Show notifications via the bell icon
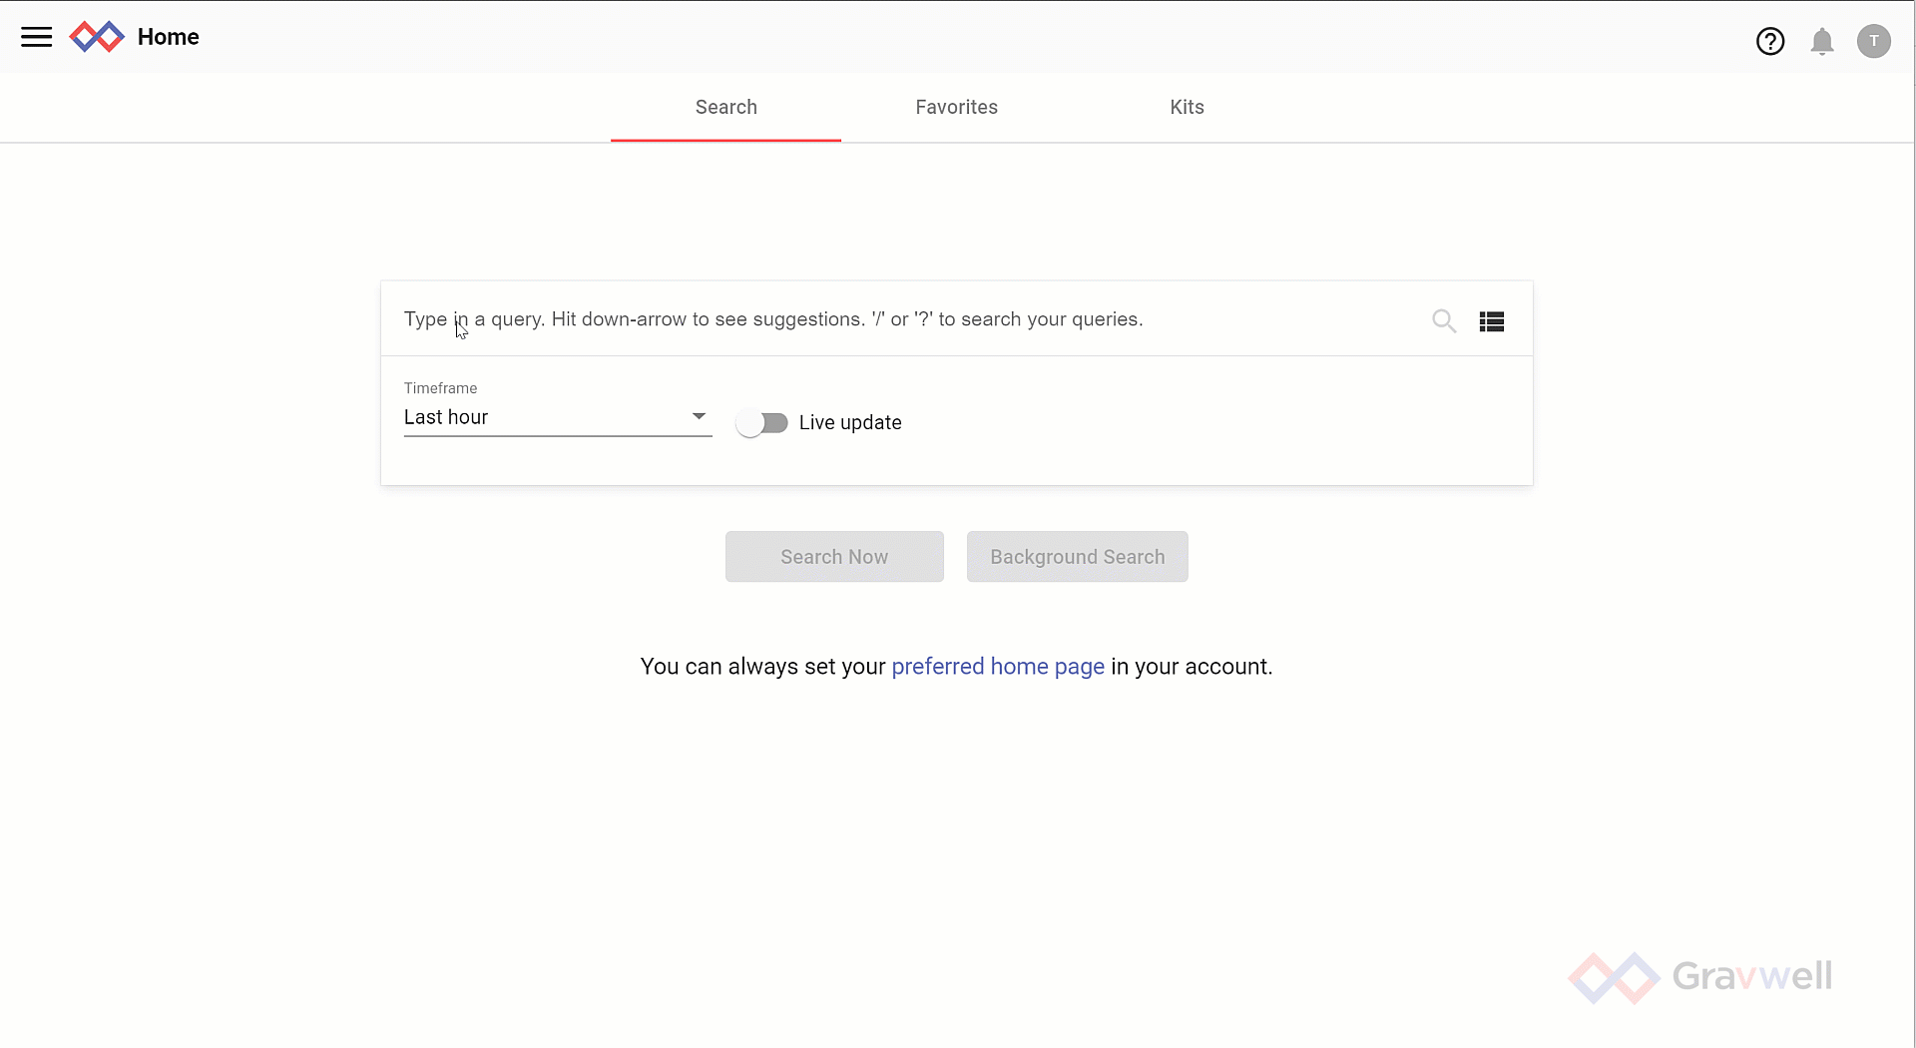Viewport: 1916px width, 1048px height. pyautogui.click(x=1821, y=41)
